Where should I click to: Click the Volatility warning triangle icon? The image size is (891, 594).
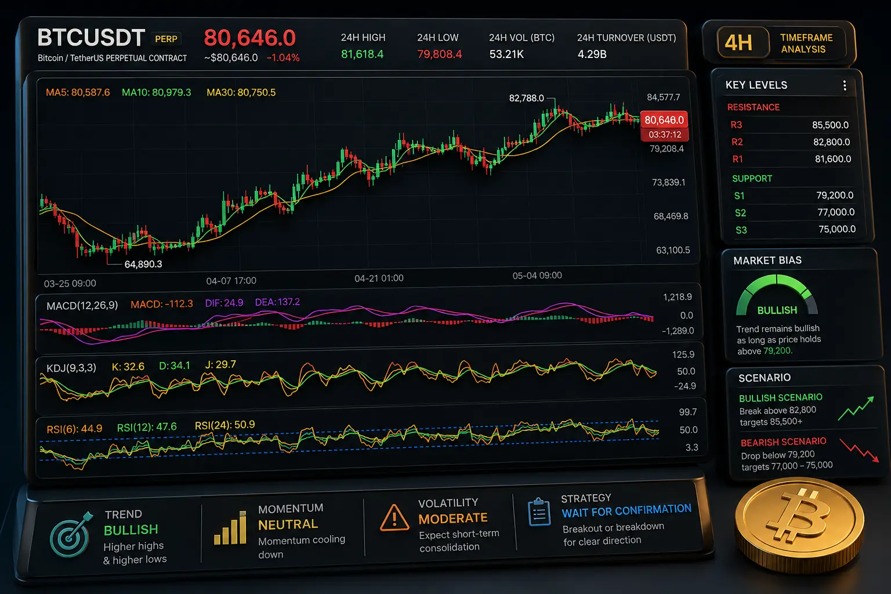pos(394,517)
